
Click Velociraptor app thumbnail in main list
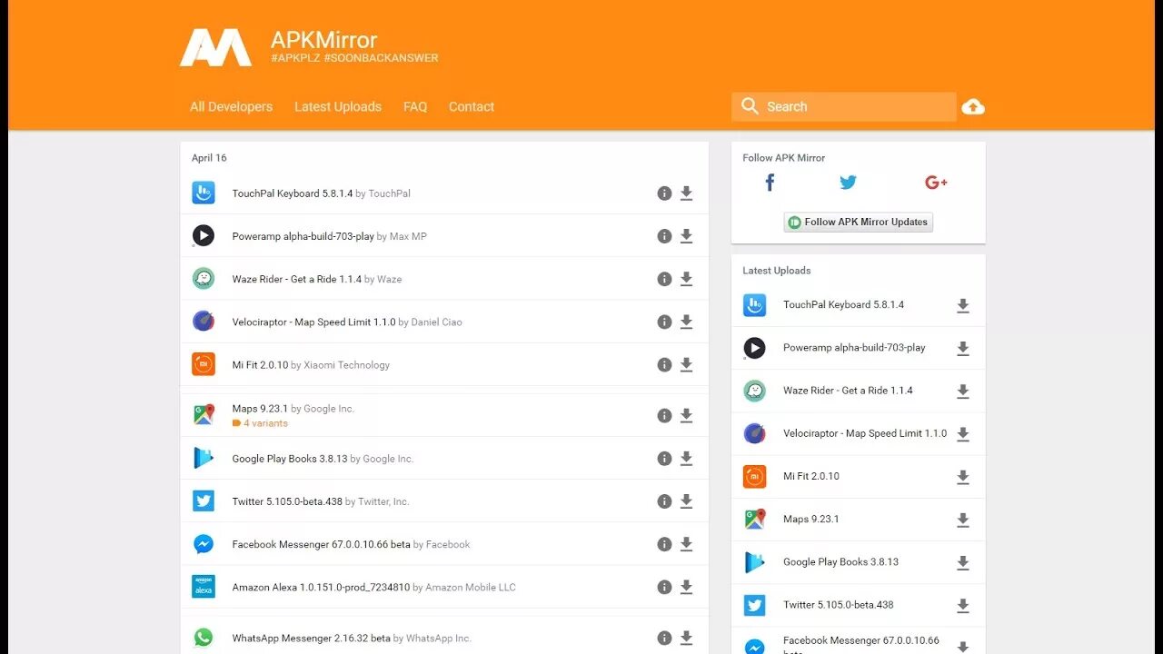pos(204,322)
